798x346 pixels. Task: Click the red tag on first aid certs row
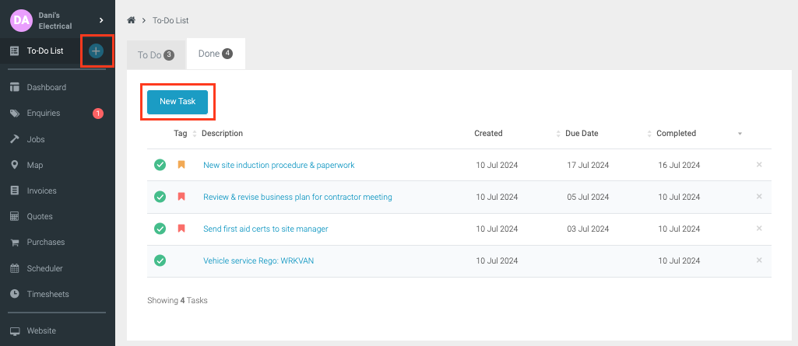coord(181,229)
